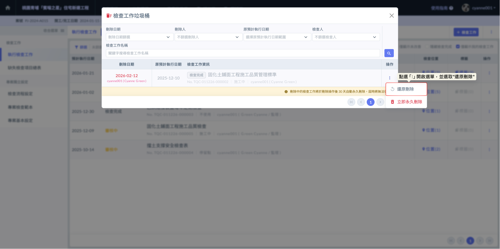Expand the 不篩選刪除人 dropdown
The width and height of the screenshot is (500, 249).
point(208,37)
